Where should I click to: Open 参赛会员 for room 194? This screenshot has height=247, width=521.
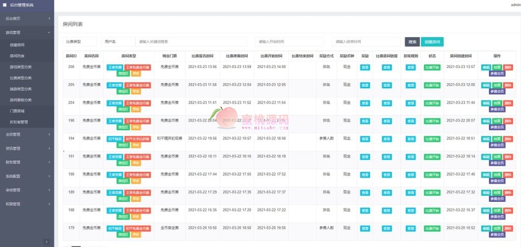click(497, 145)
